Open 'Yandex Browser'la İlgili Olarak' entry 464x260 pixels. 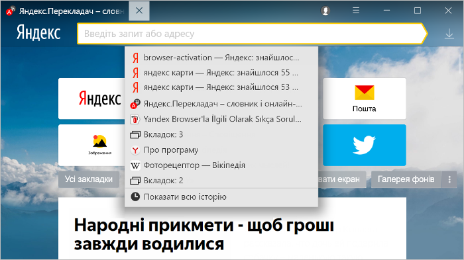click(x=221, y=119)
